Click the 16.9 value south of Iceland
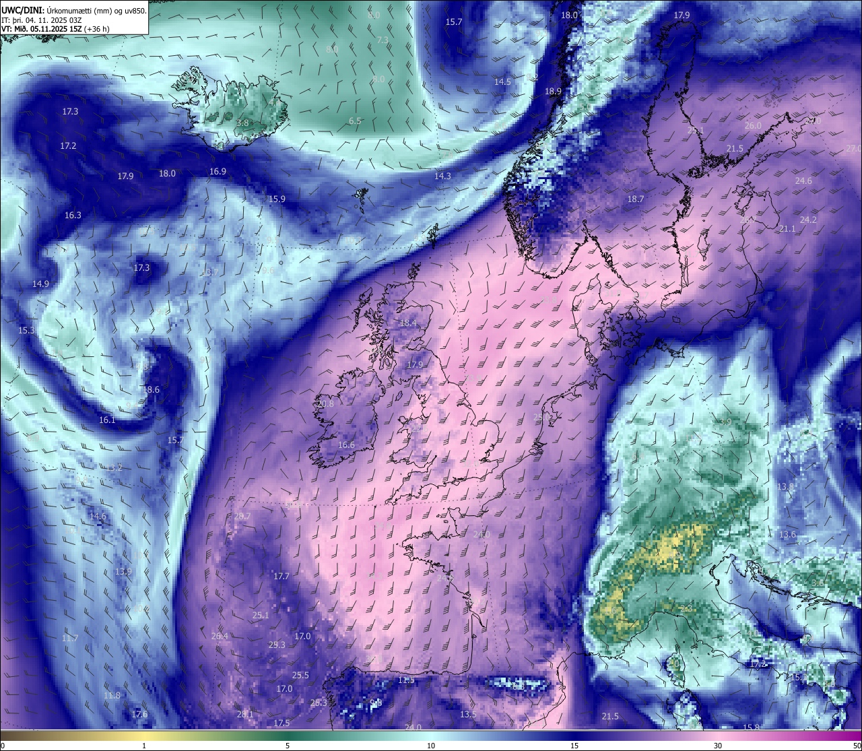 pyautogui.click(x=218, y=172)
